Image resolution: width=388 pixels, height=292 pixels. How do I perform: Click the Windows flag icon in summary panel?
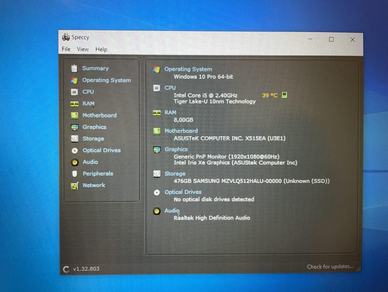(156, 69)
